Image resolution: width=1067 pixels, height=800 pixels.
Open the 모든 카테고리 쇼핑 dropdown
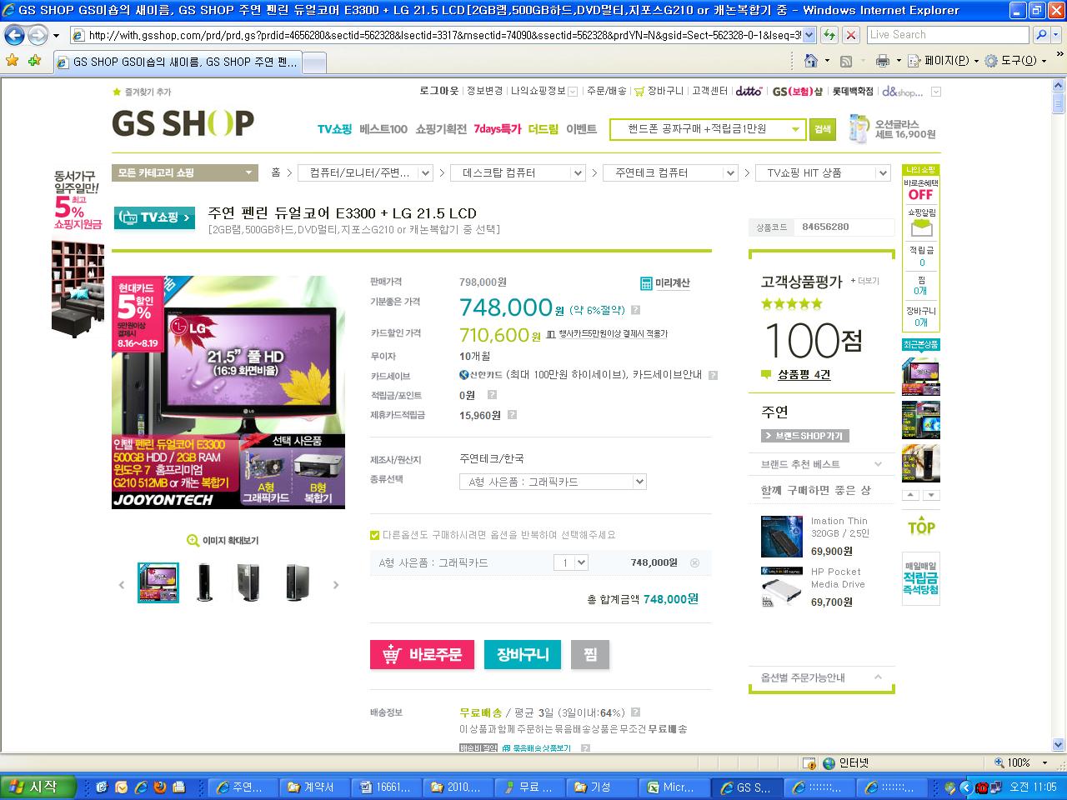[x=184, y=172]
